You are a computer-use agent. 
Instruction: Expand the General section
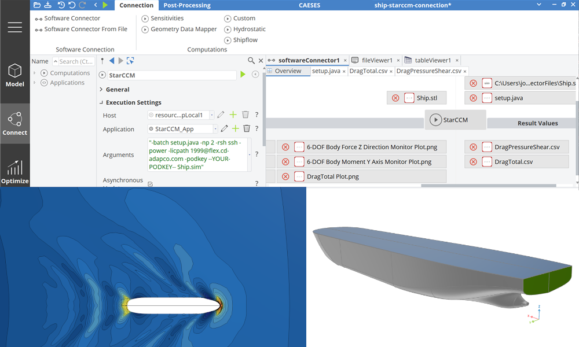click(101, 90)
